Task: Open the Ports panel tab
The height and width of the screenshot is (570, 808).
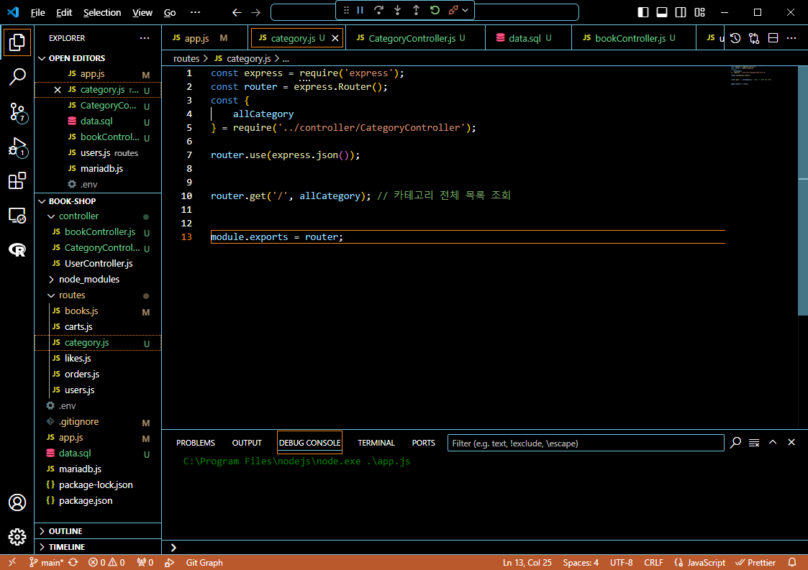Action: (424, 443)
